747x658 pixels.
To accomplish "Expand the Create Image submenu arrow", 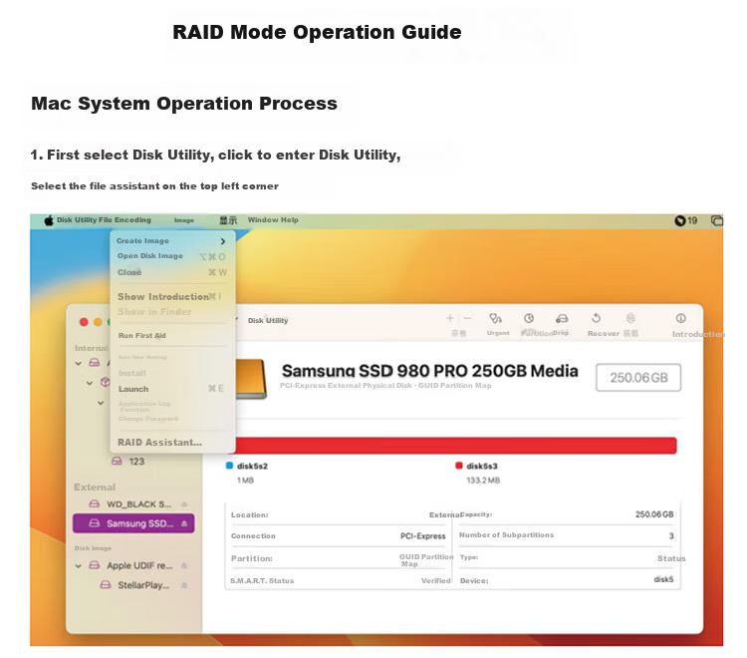I will pyautogui.click(x=222, y=241).
